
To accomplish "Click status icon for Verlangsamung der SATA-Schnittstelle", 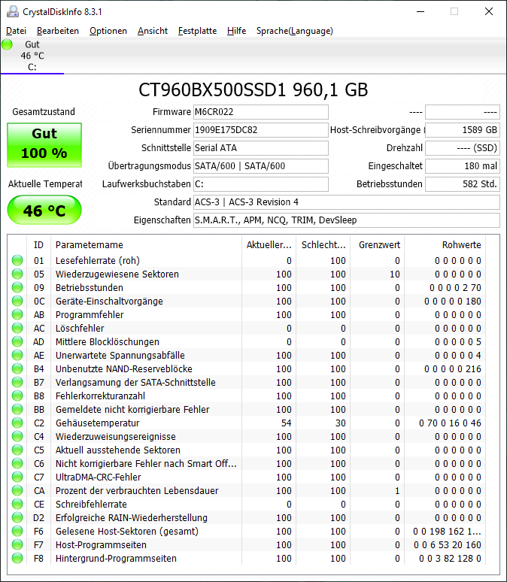I will click(17, 382).
